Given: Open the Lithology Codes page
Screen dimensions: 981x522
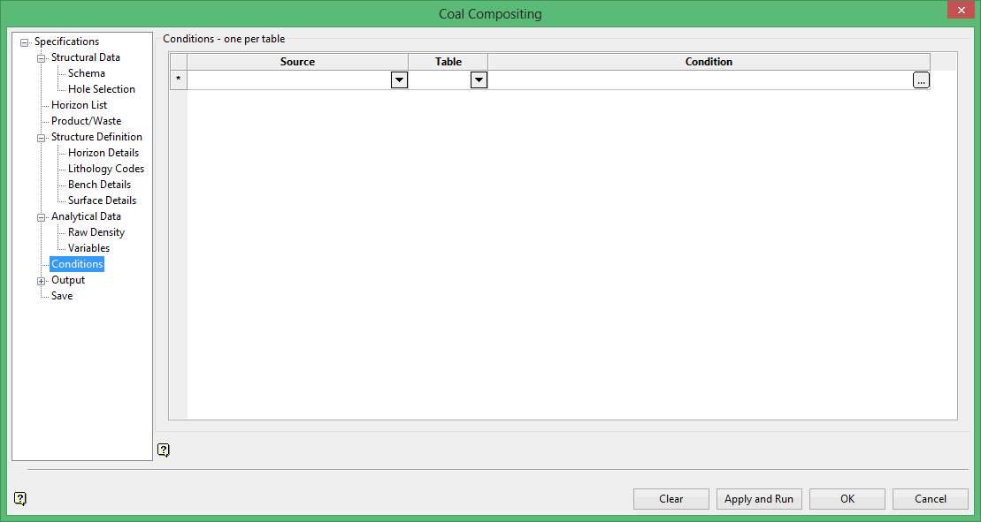Looking at the screenshot, I should [106, 169].
